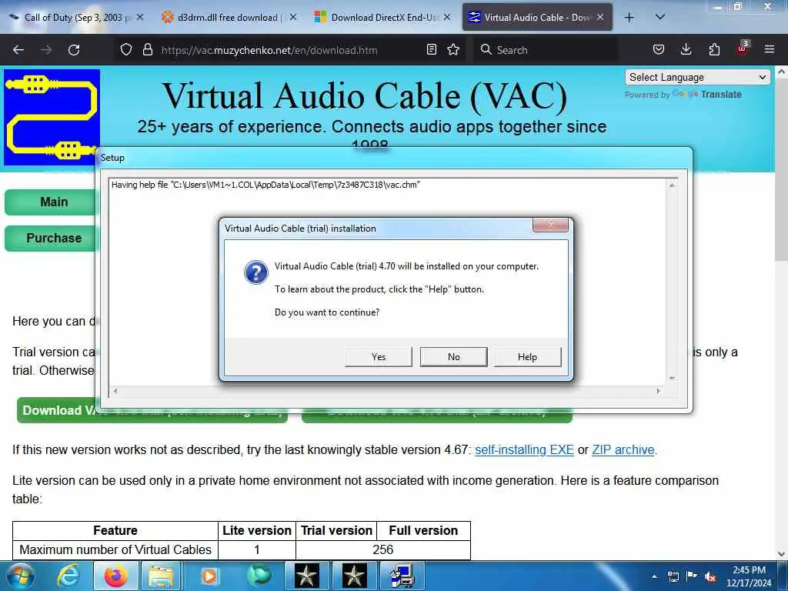The image size is (788, 591).
Task: Click Setup log scroll down arrow
Action: pos(672,378)
